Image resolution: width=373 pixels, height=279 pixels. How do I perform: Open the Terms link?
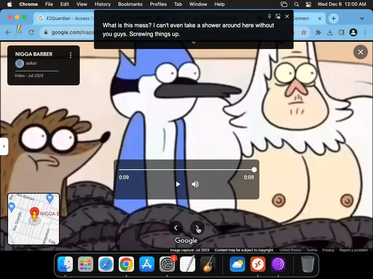click(312, 250)
